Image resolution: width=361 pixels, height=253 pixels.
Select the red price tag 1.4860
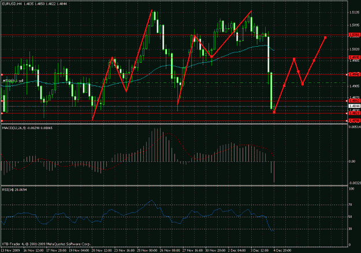(354, 101)
